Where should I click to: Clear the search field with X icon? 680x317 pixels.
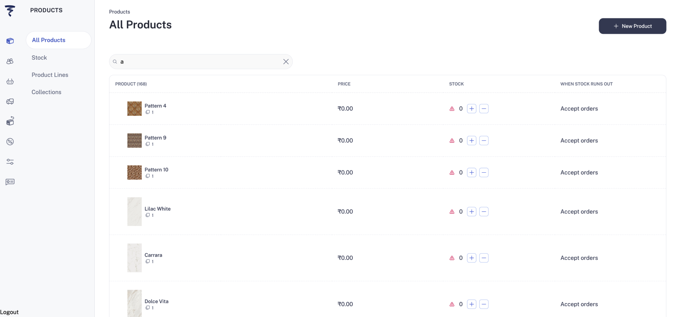[x=286, y=62]
